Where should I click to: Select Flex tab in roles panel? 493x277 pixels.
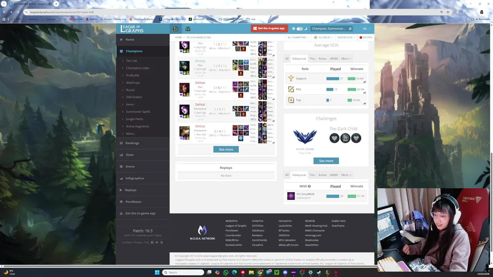(x=312, y=59)
